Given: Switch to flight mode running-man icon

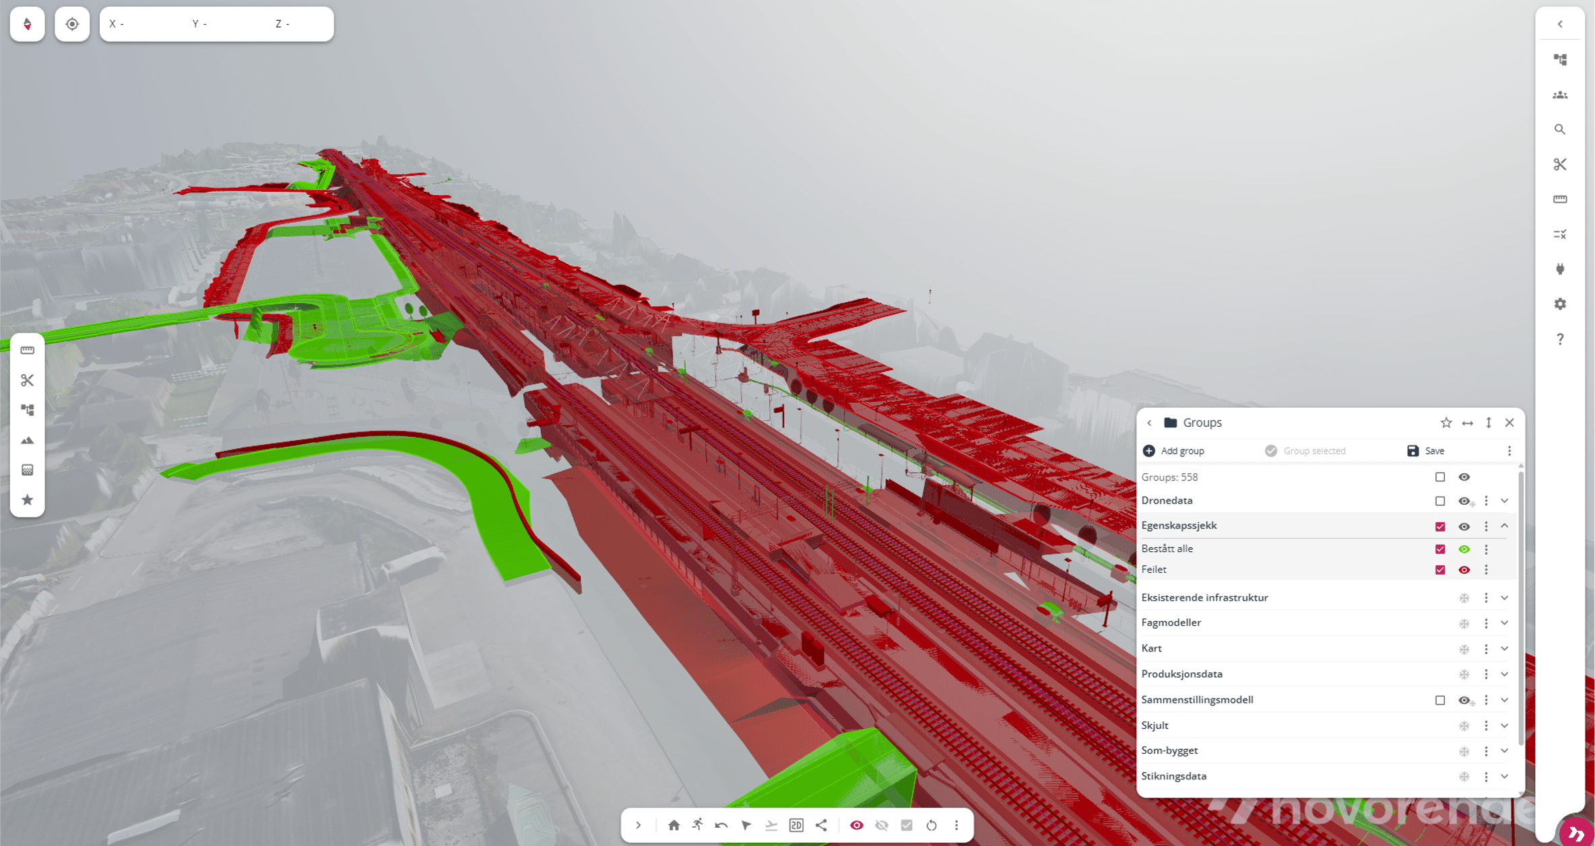Looking at the screenshot, I should (697, 825).
